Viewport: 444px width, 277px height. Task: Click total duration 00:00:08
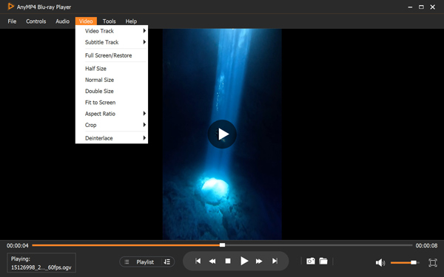pyautogui.click(x=426, y=246)
